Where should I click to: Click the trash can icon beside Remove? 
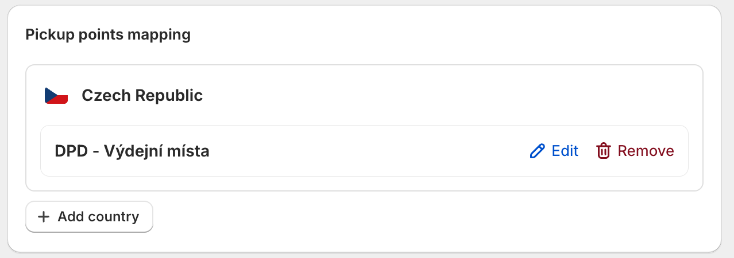pyautogui.click(x=603, y=151)
